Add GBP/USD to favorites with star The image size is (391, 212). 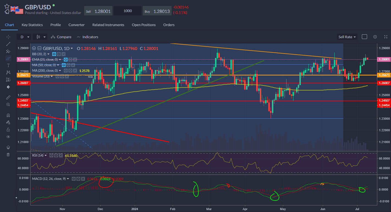tap(7, 6)
